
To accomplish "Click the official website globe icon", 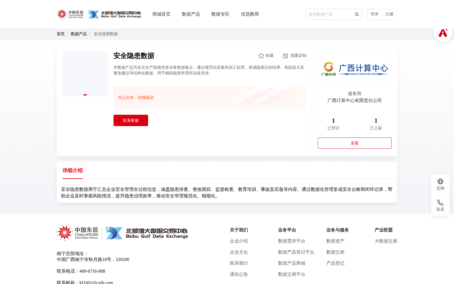I will 440,181.
